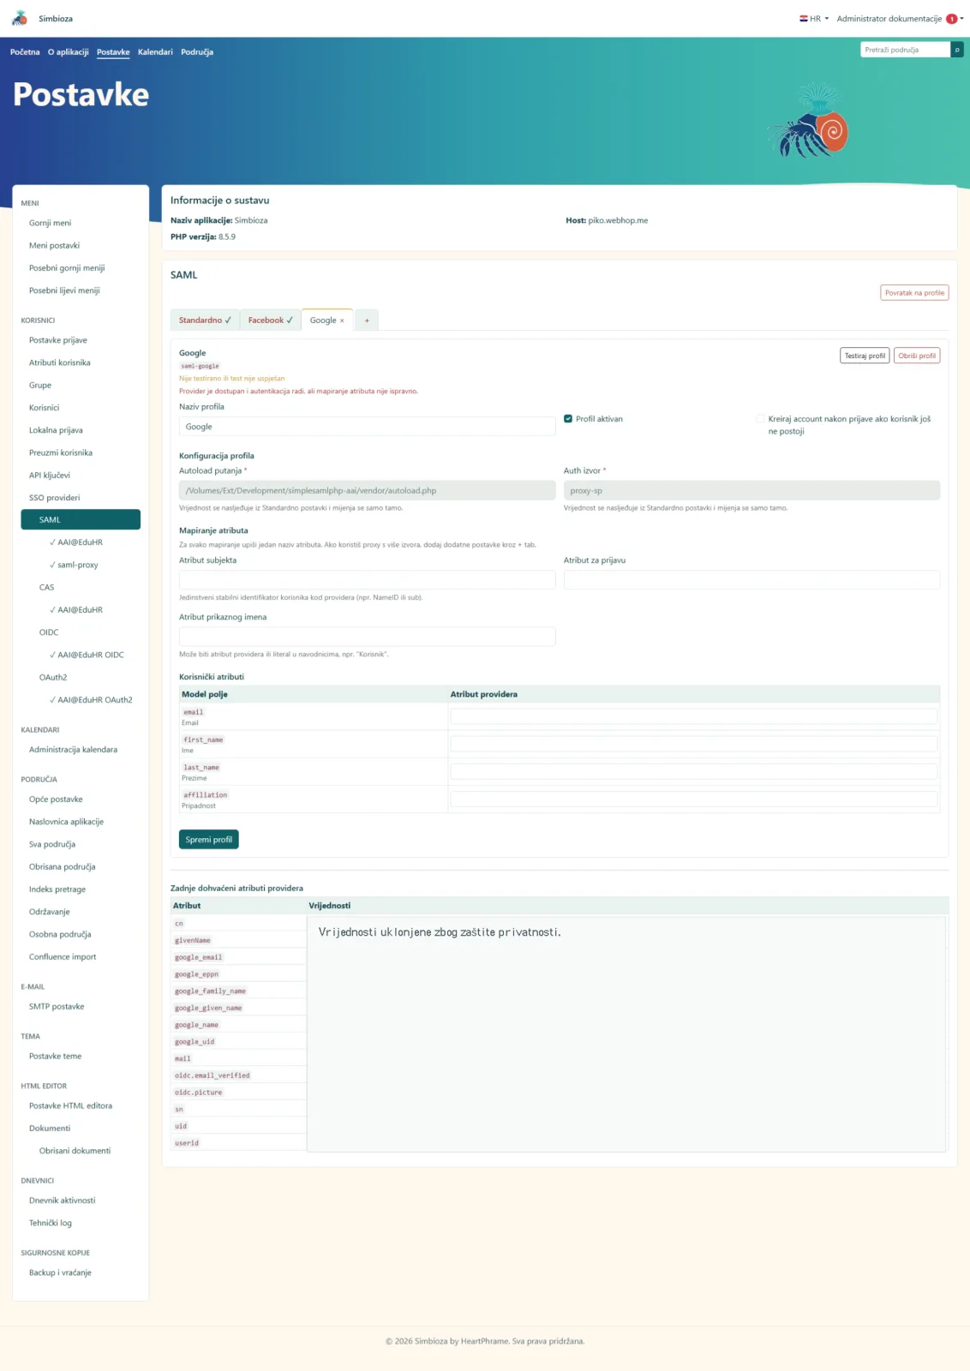Open CAS item in sidebar
This screenshot has height=1371, width=970.
point(46,588)
